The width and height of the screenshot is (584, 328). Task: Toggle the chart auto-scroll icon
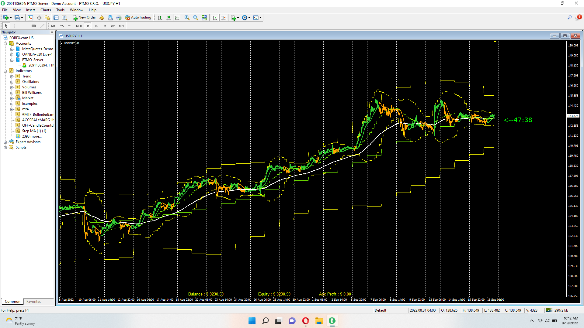(x=215, y=18)
